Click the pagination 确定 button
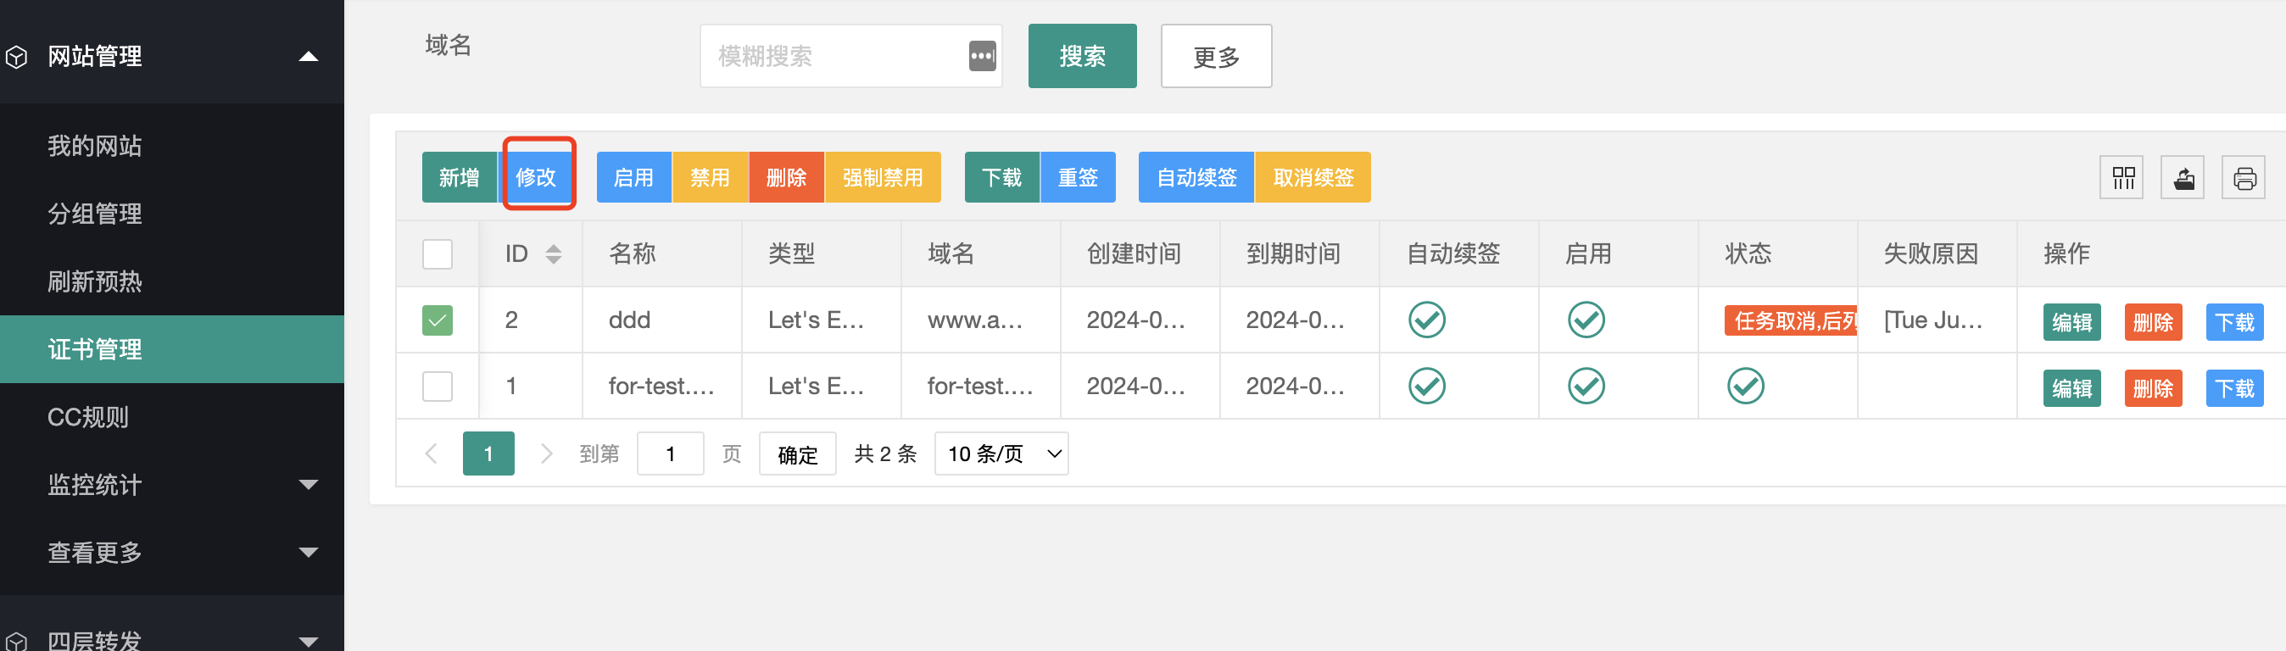The width and height of the screenshot is (2286, 651). pyautogui.click(x=798, y=454)
